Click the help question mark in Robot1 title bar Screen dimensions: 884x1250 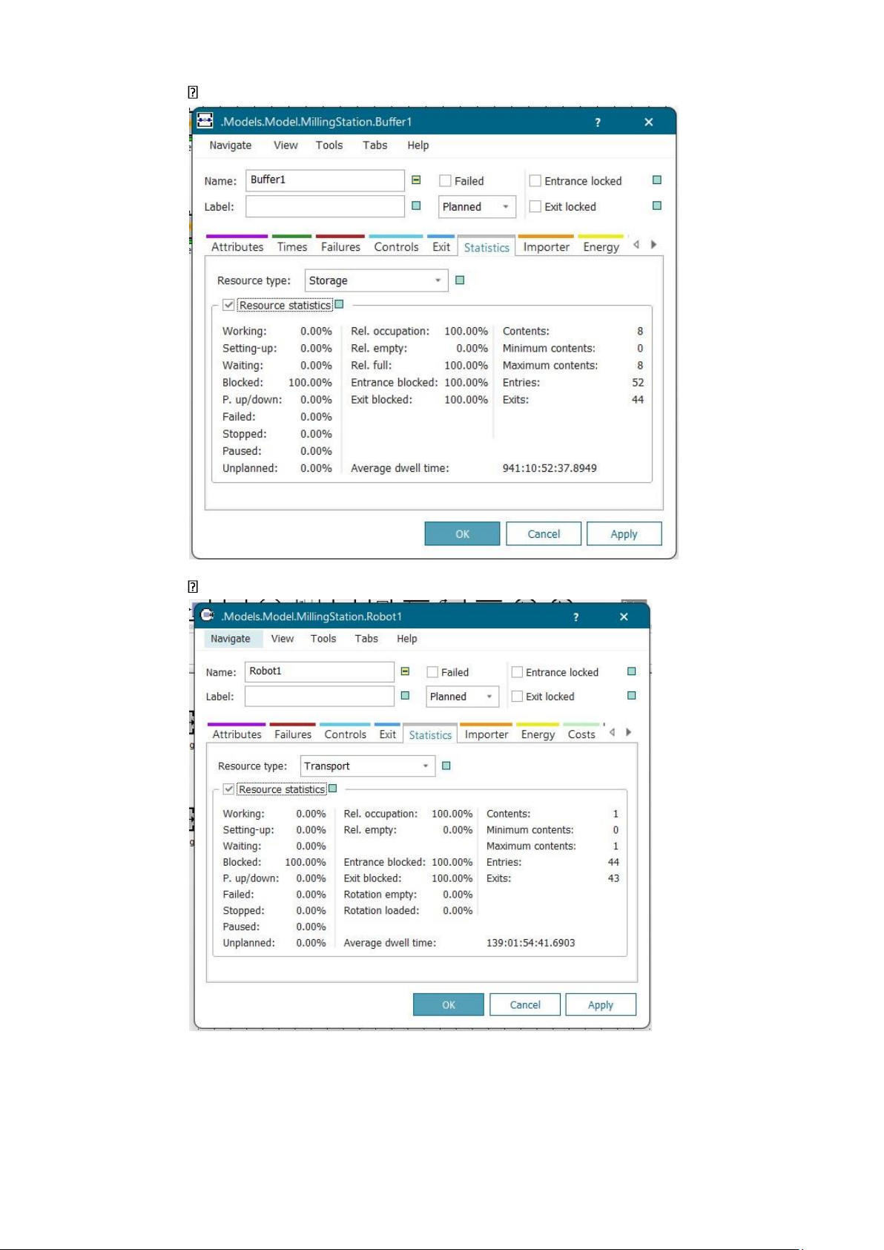click(575, 617)
